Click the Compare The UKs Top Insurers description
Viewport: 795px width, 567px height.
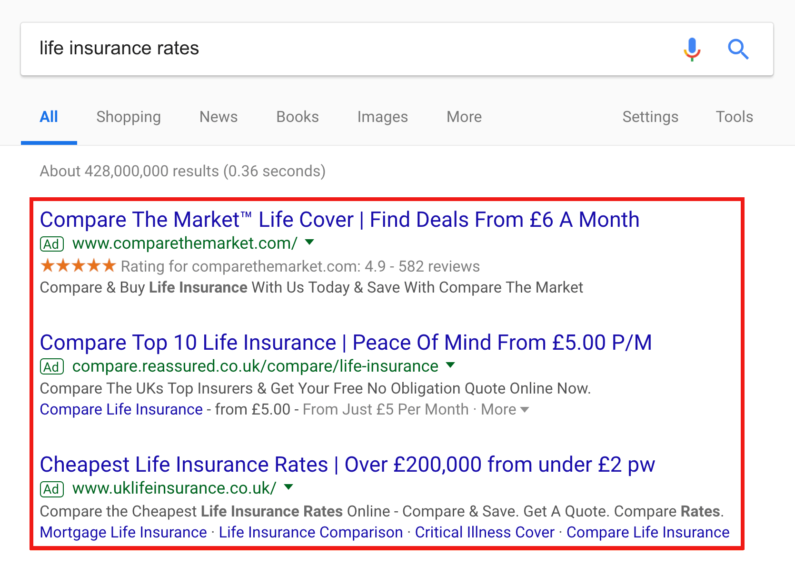coord(315,389)
